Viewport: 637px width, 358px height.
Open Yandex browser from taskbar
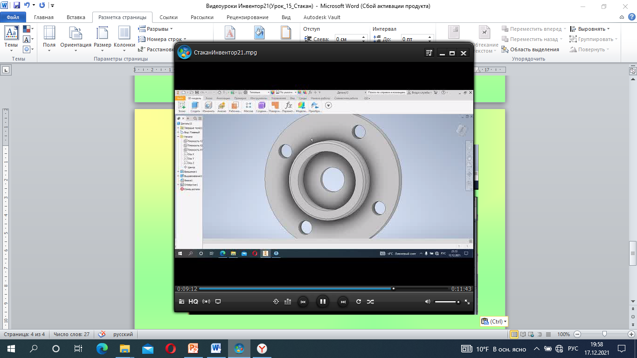point(262,348)
